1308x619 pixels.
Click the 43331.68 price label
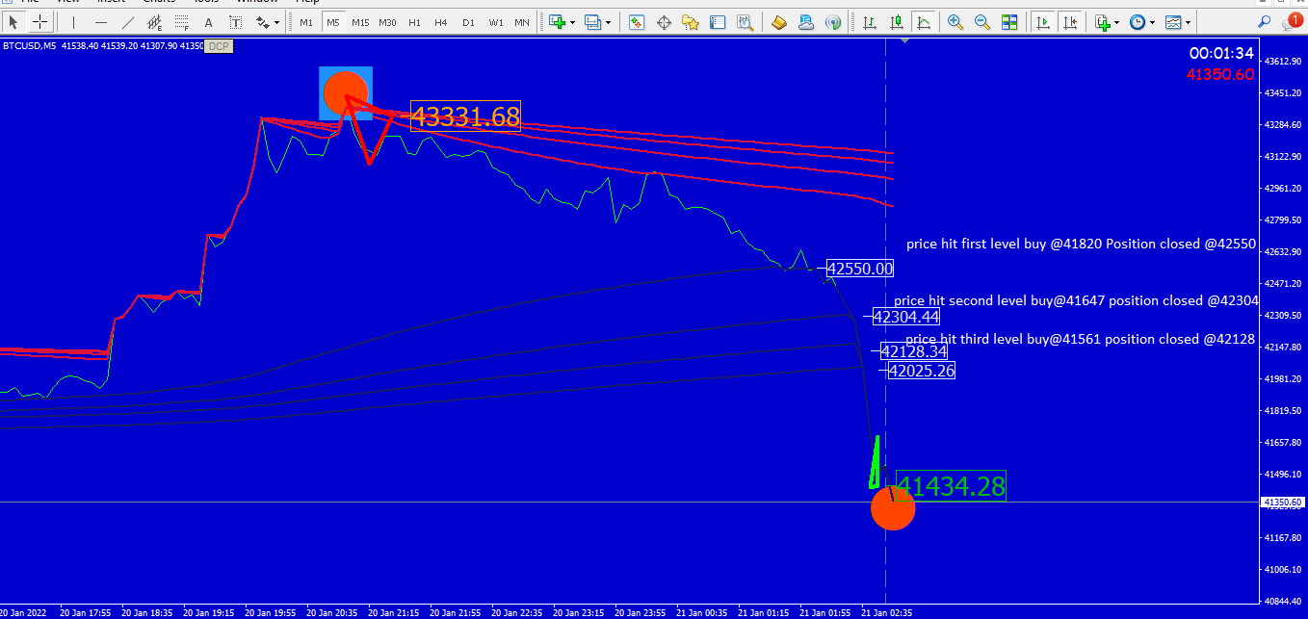465,116
